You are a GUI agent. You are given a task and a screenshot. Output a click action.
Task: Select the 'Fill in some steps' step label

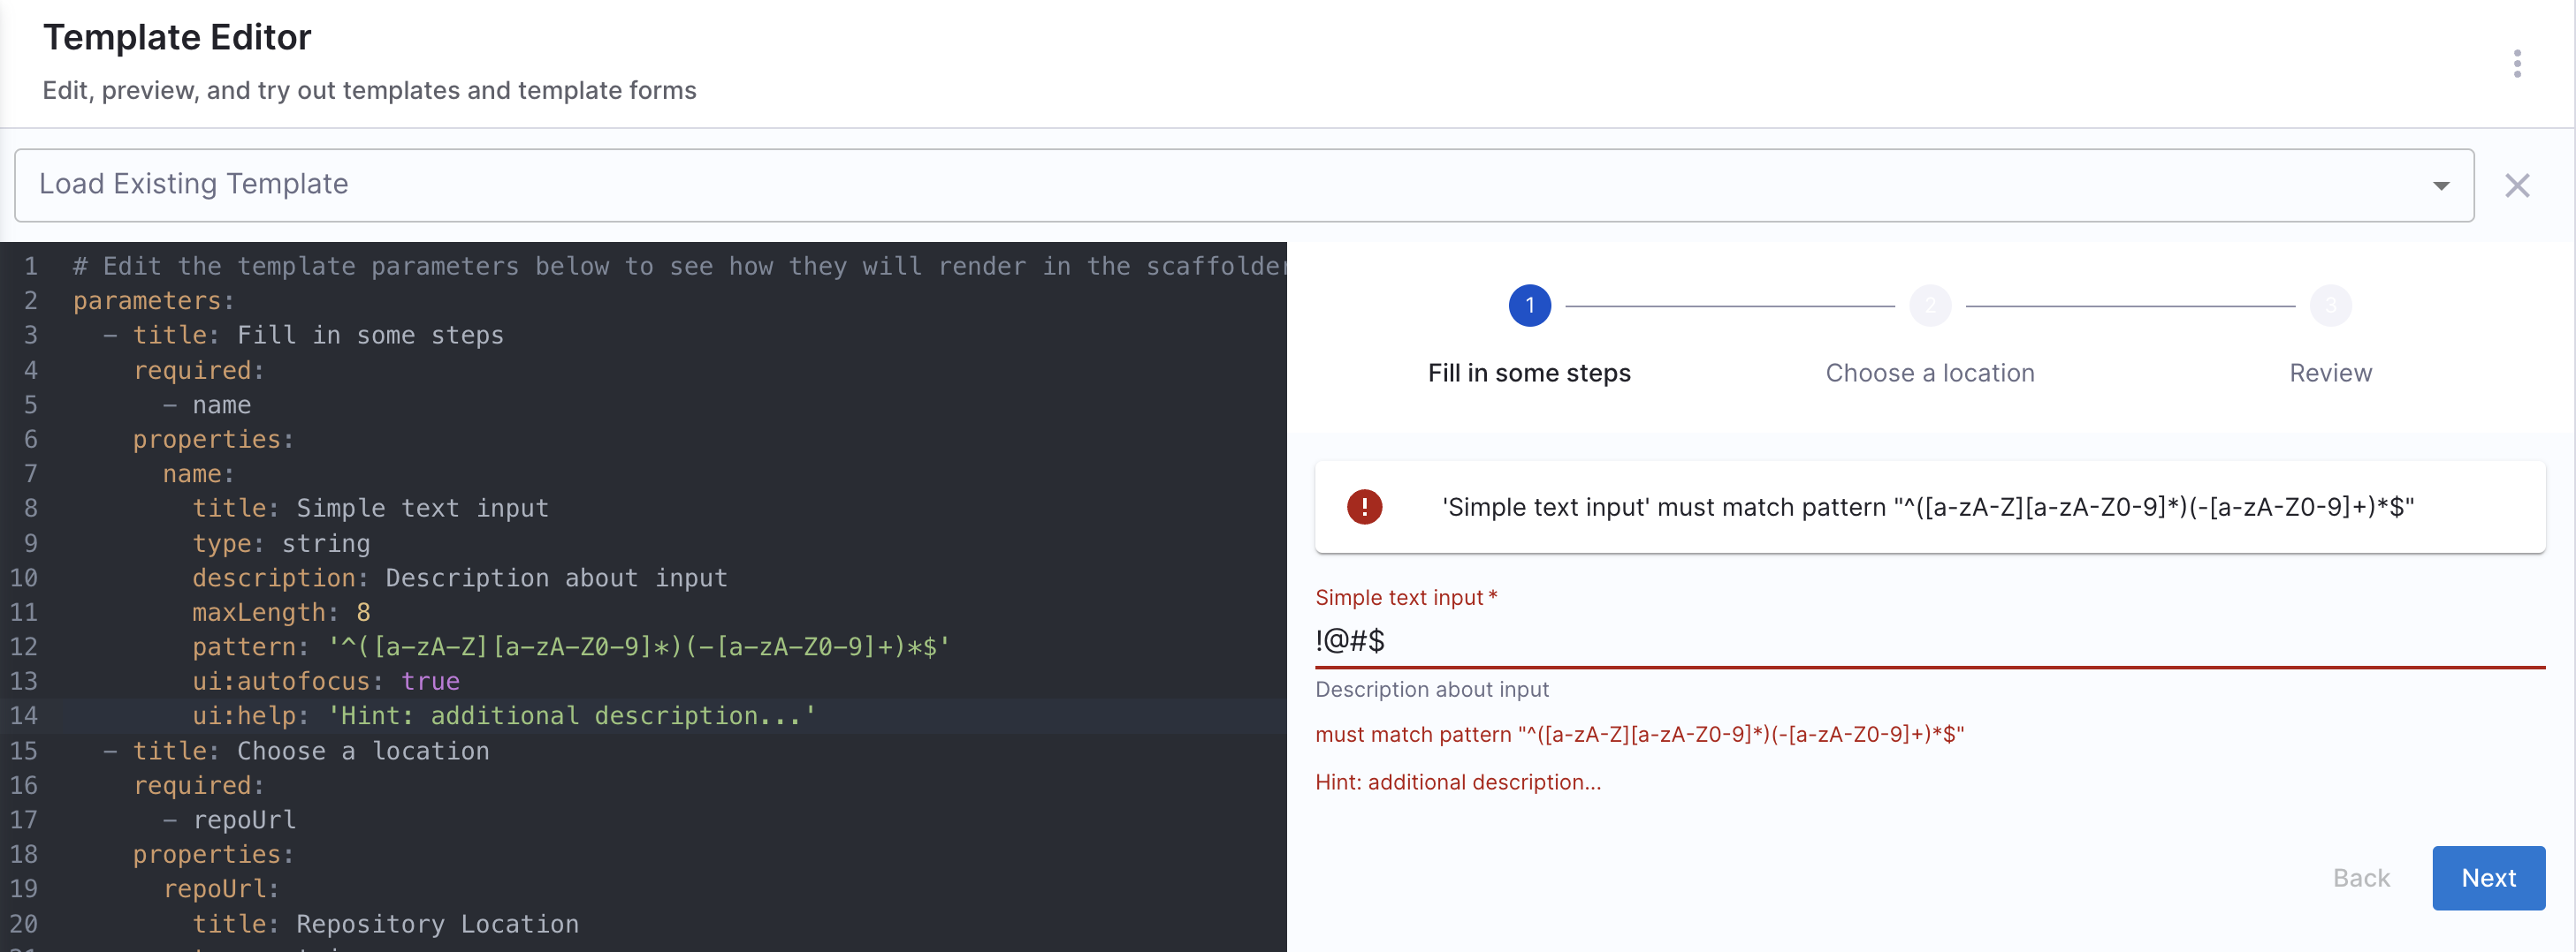1529,374
